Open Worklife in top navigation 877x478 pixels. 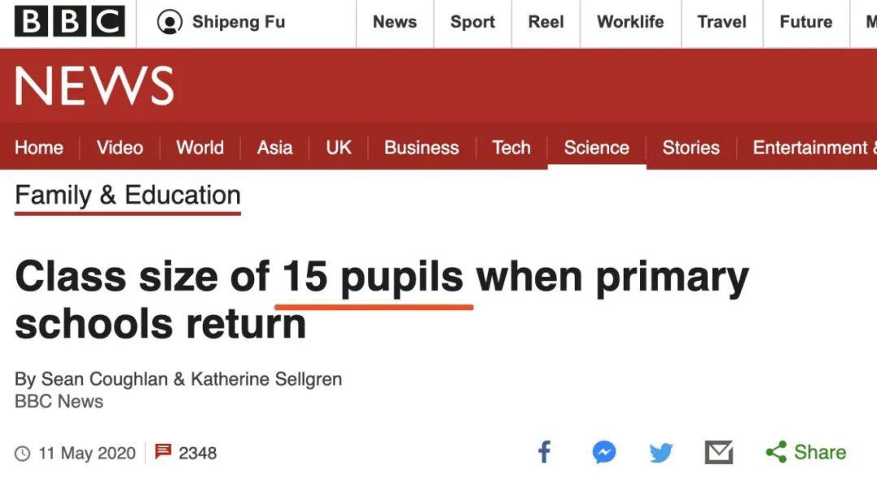(630, 22)
